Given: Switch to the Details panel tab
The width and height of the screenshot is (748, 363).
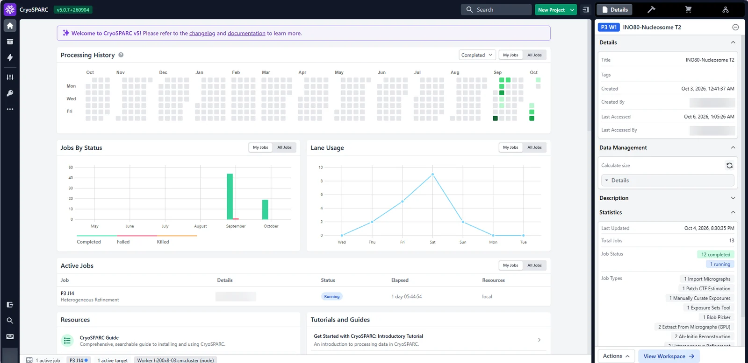Looking at the screenshot, I should [615, 9].
